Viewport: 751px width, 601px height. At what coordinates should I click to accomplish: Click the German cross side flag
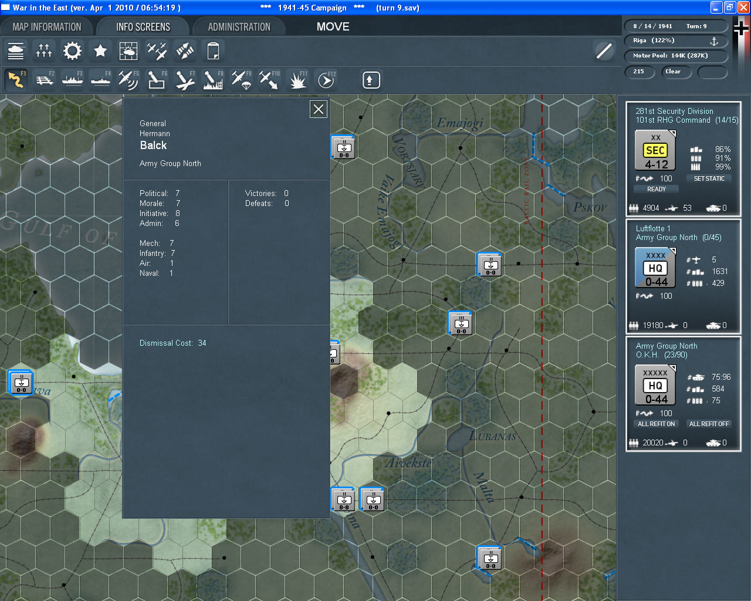coord(741,28)
